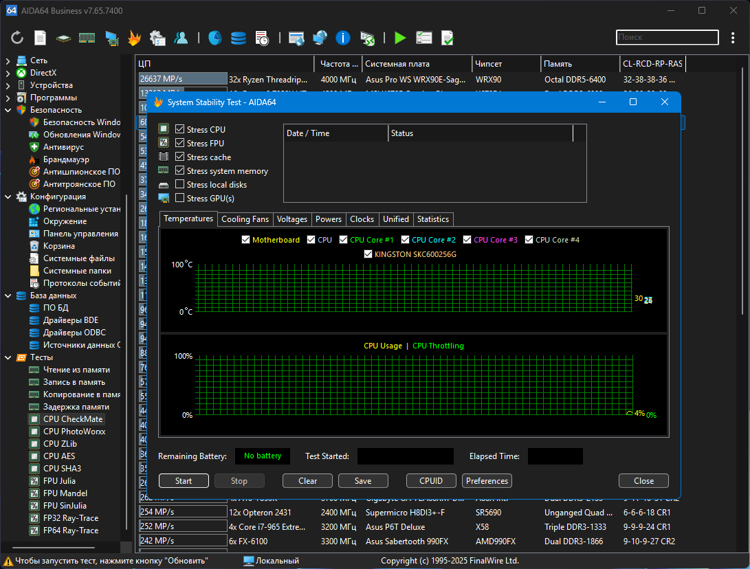Toggle the Motherboard temperature graph checkbox
Image resolution: width=750 pixels, height=569 pixels.
(x=246, y=240)
